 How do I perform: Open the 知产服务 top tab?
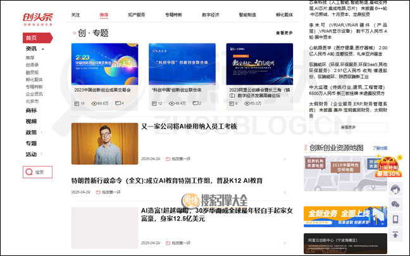(137, 15)
